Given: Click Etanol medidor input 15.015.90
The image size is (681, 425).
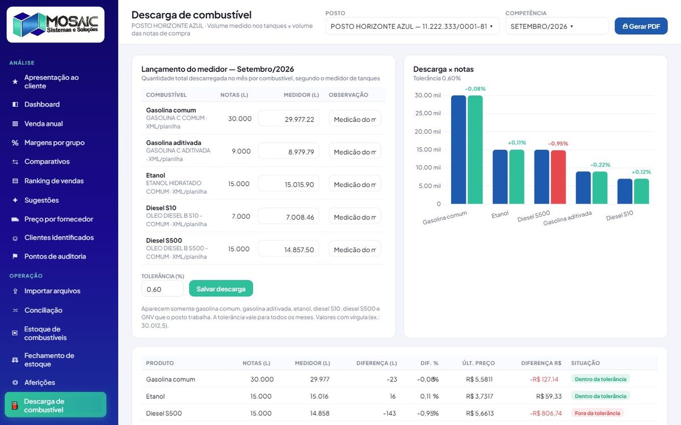Looking at the screenshot, I should (x=288, y=184).
